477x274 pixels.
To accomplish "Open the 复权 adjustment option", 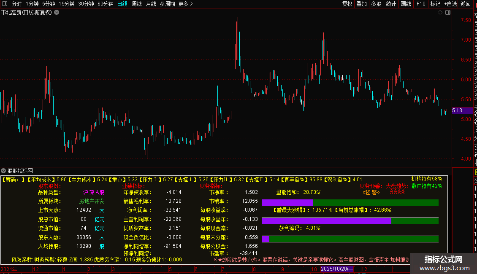I will pyautogui.click(x=347, y=4).
